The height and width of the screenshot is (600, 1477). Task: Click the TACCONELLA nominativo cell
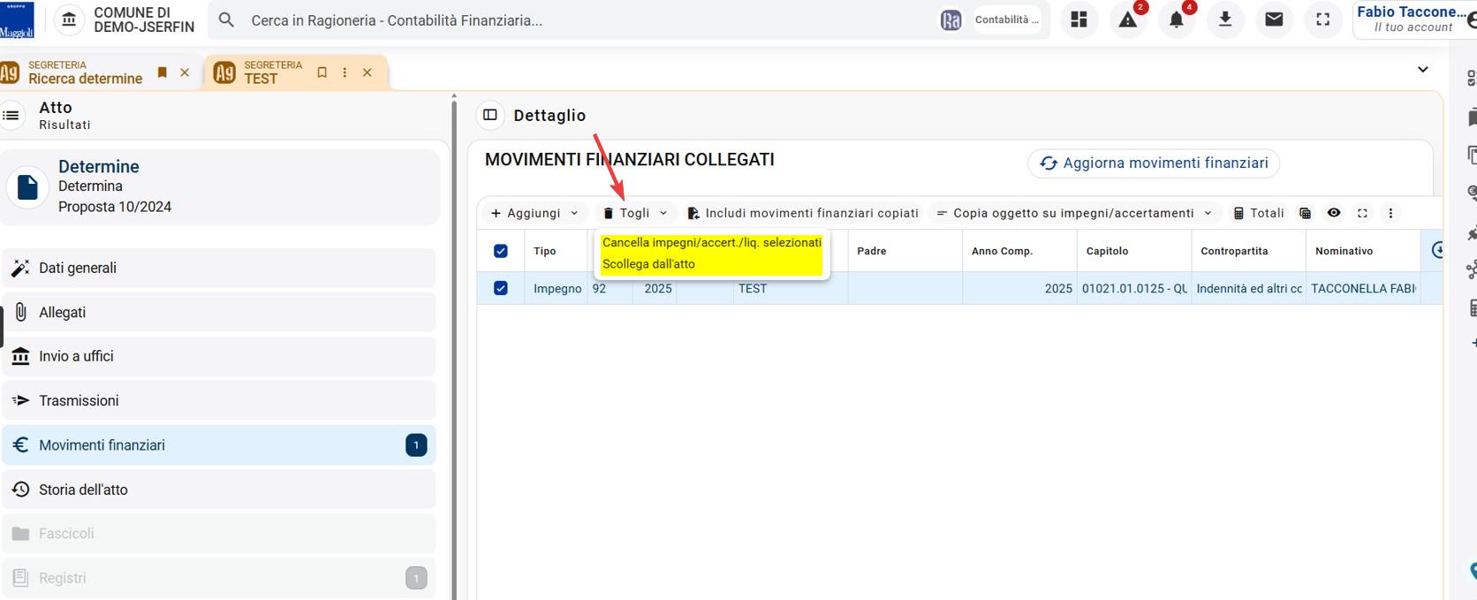click(1363, 288)
